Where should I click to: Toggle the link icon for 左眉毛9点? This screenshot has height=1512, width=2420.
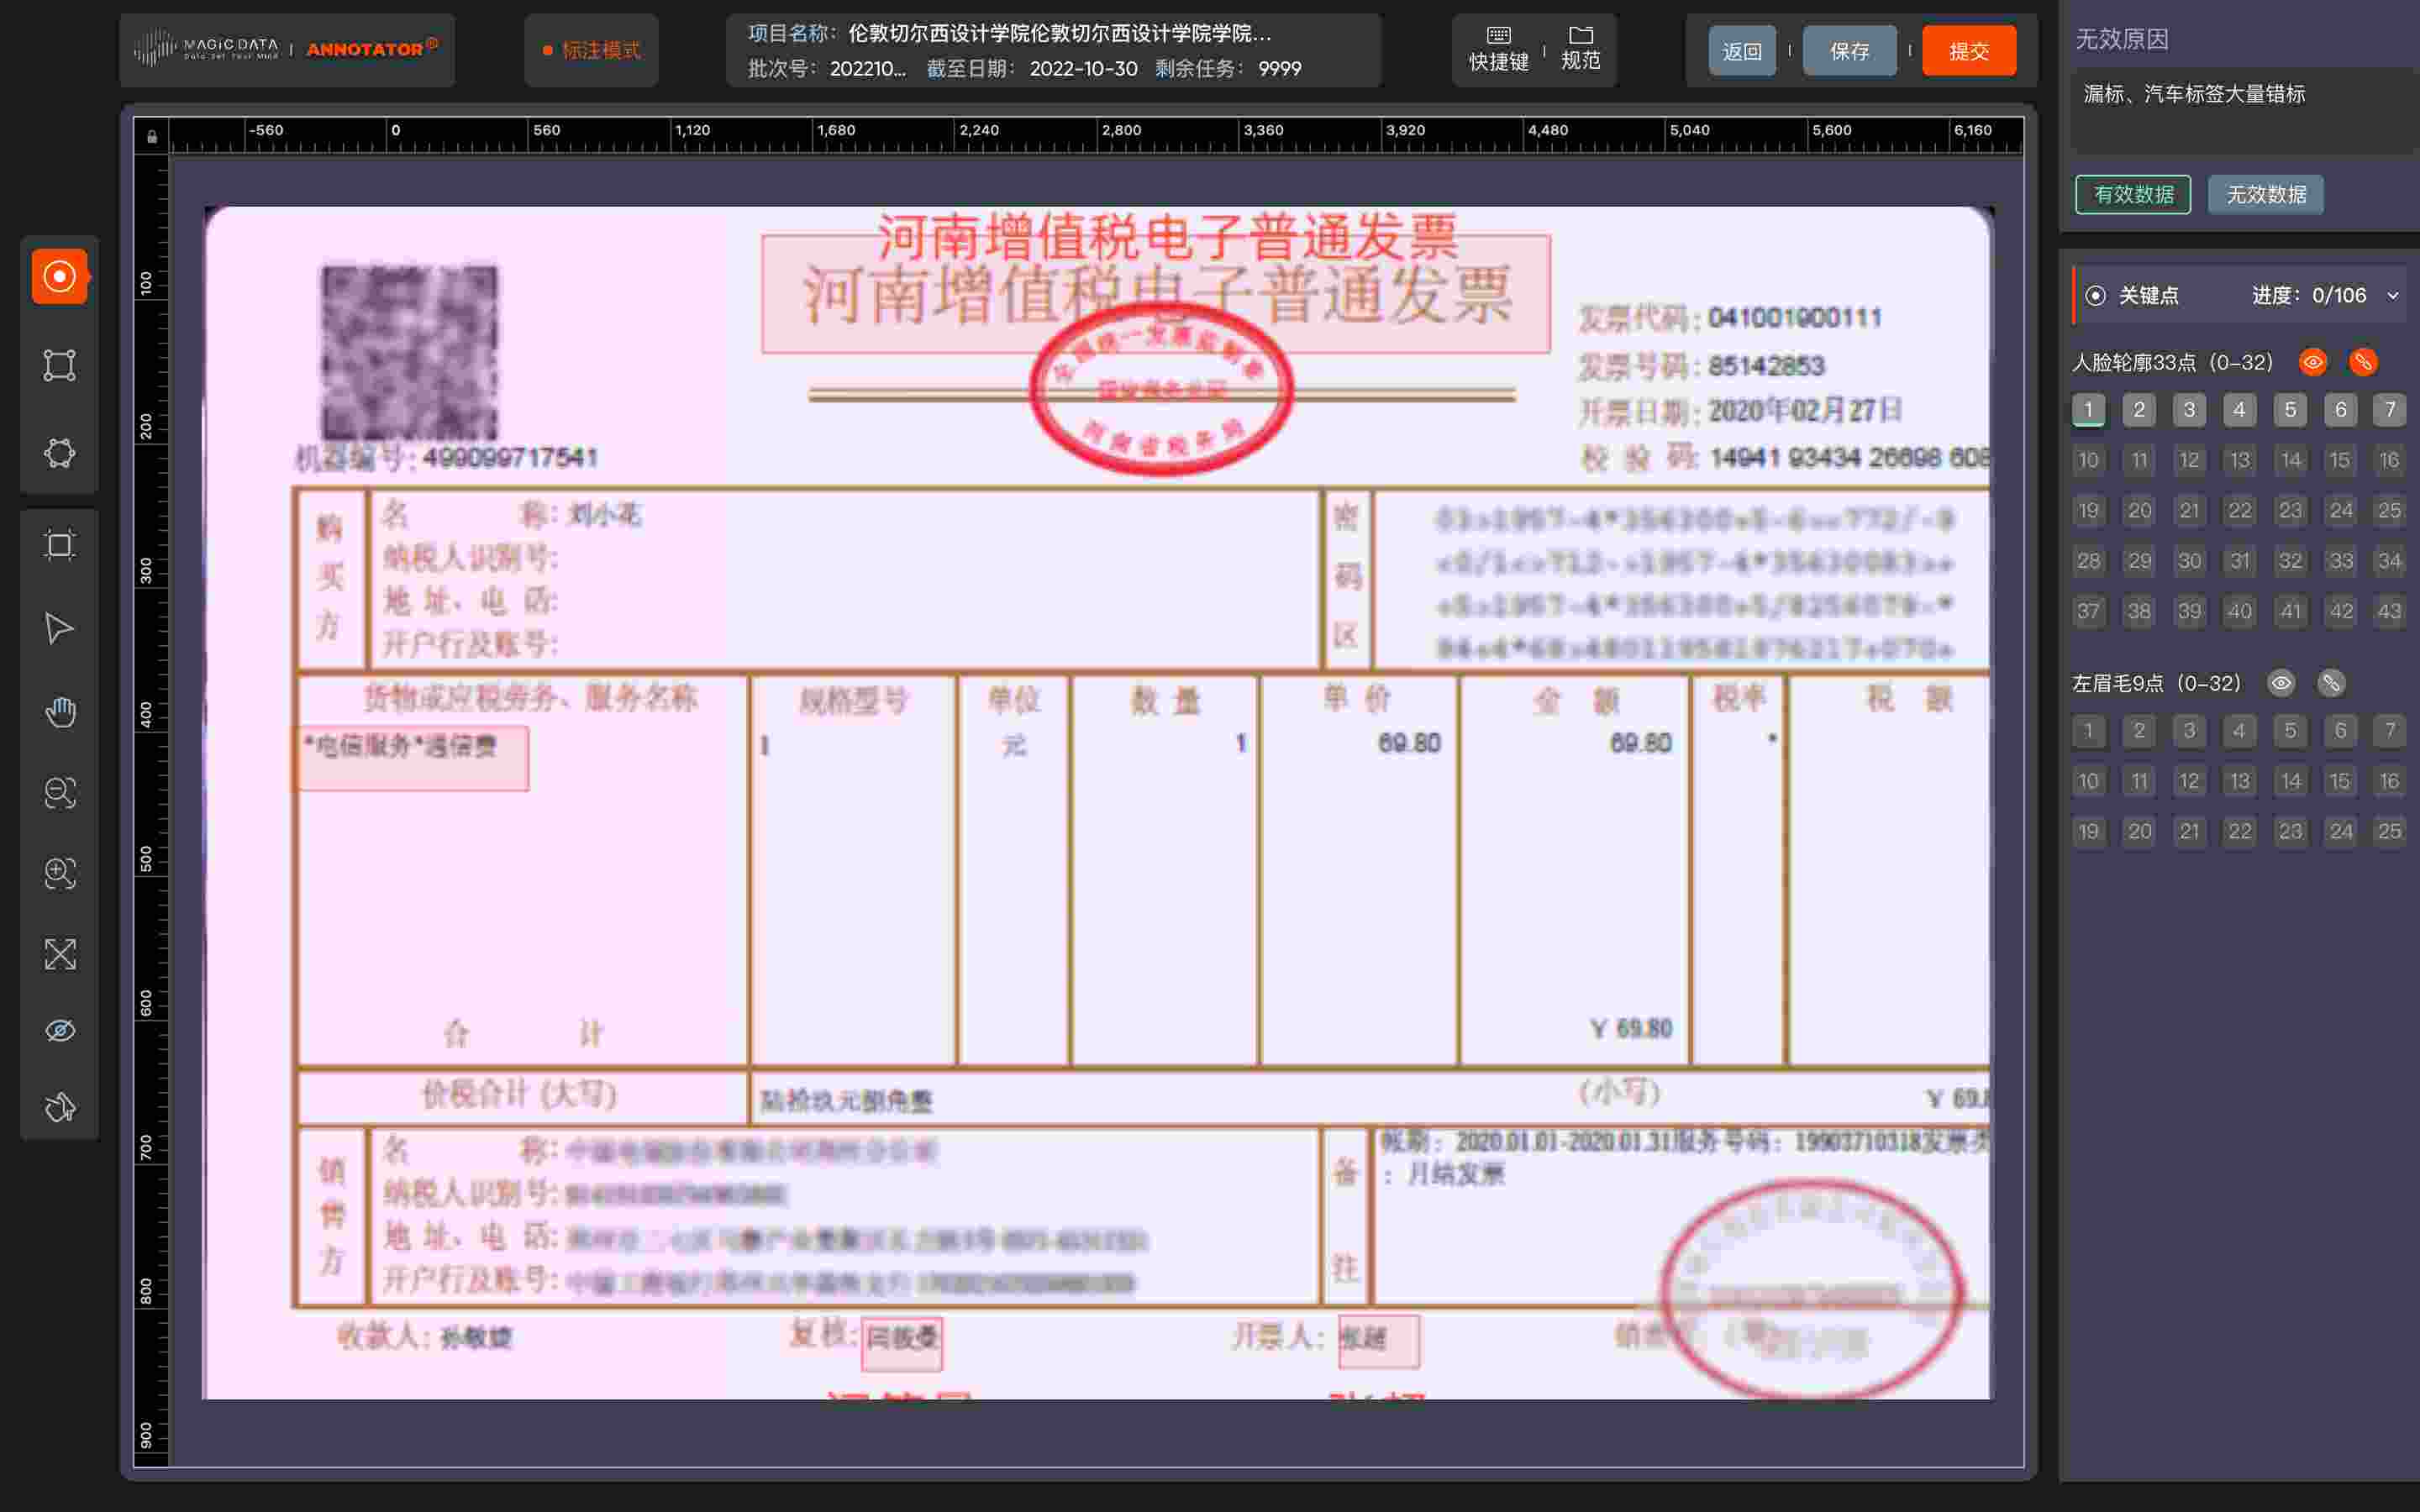[x=2331, y=683]
